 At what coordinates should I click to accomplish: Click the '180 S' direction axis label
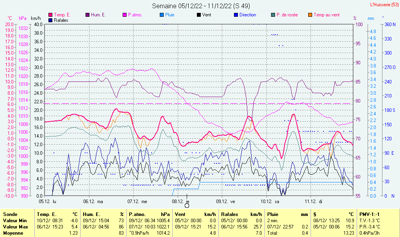coord(390,110)
